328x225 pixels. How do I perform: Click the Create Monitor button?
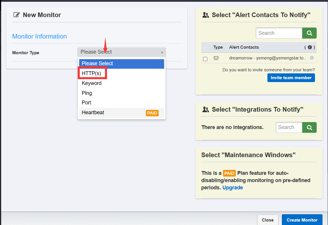302,220
